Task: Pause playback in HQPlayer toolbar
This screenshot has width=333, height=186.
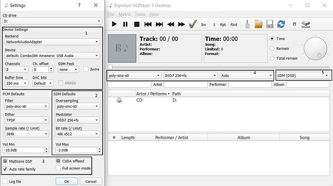Action: point(125,24)
